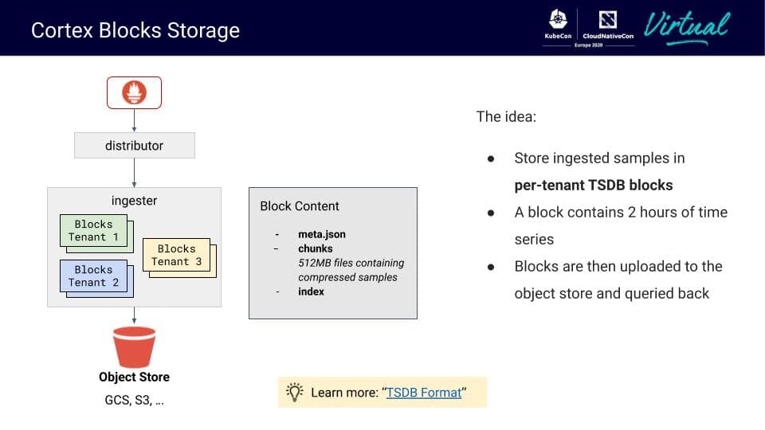Image resolution: width=765 pixels, height=430 pixels.
Task: Click the meta.json list entry
Action: pos(321,234)
